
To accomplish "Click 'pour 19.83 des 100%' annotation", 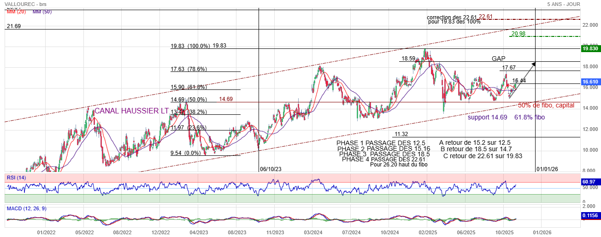I will [x=454, y=22].
